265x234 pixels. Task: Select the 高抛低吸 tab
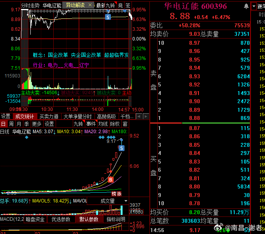[x=106, y=116]
